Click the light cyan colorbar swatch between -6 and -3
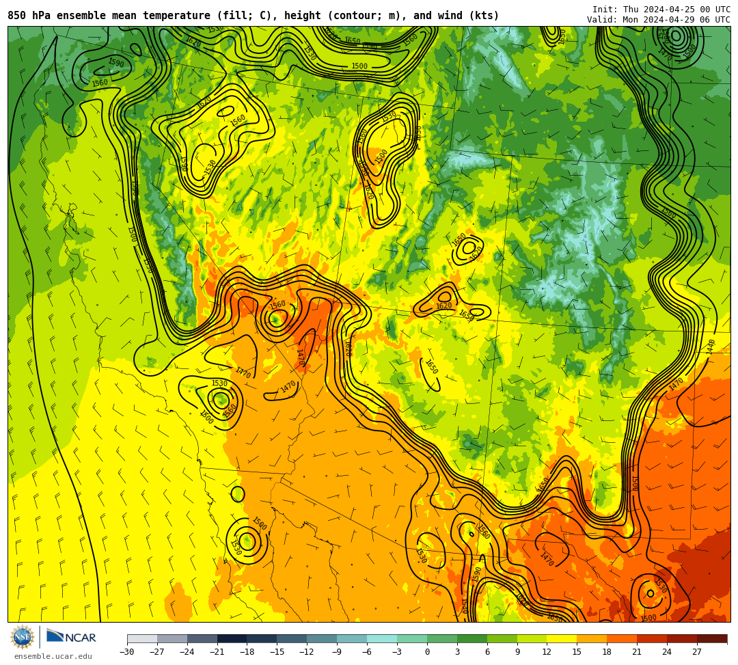This screenshot has width=738, height=665. click(x=382, y=638)
